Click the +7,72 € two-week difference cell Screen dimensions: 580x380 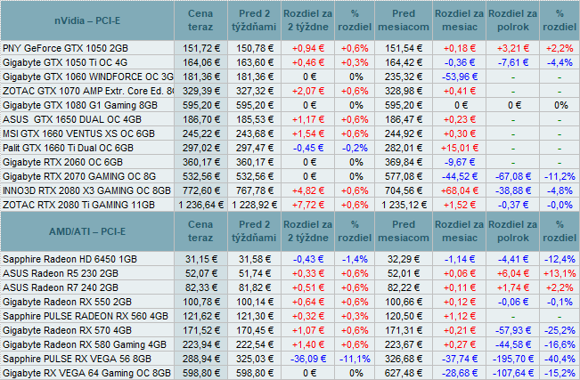coord(308,205)
